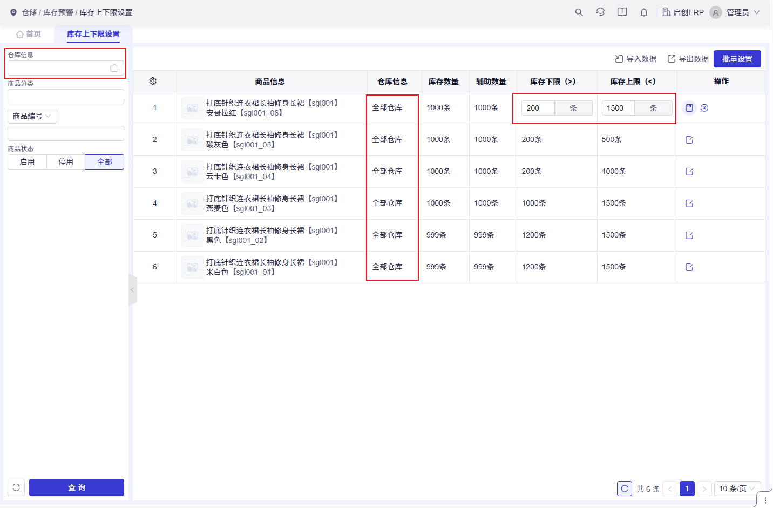Select page 1 in pagination
The height and width of the screenshot is (508, 773).
[687, 489]
